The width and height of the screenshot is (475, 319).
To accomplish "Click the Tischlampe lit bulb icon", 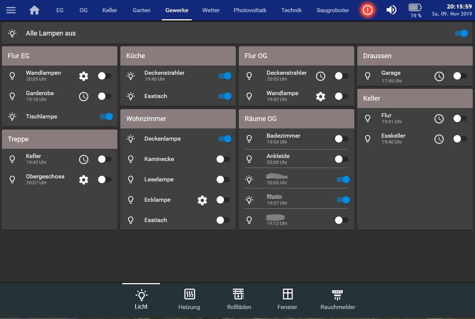I will (x=12, y=117).
